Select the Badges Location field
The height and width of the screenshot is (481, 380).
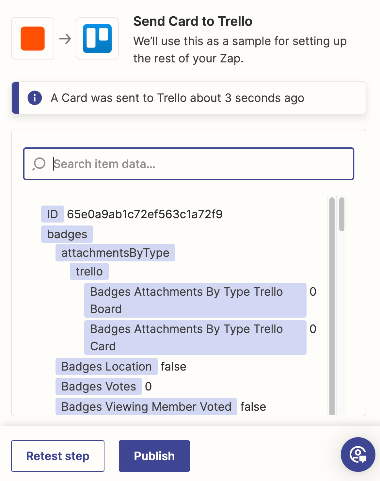(106, 367)
